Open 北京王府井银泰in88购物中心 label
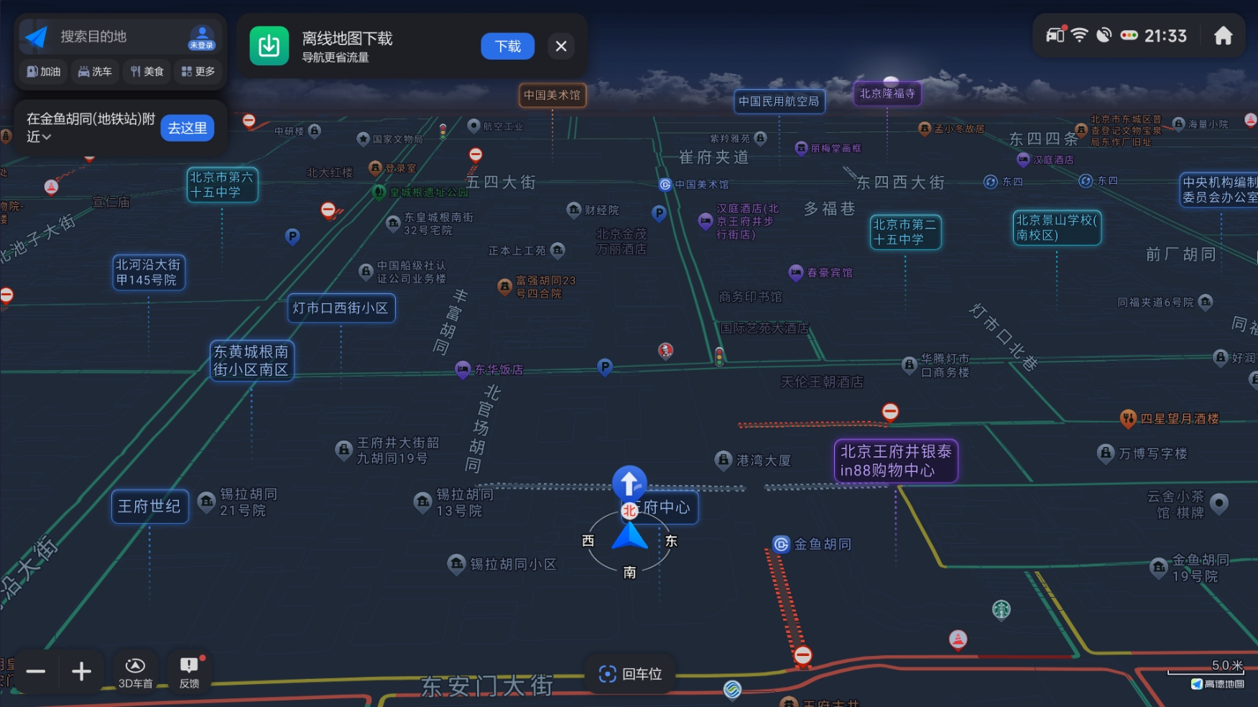The image size is (1258, 707). (896, 461)
